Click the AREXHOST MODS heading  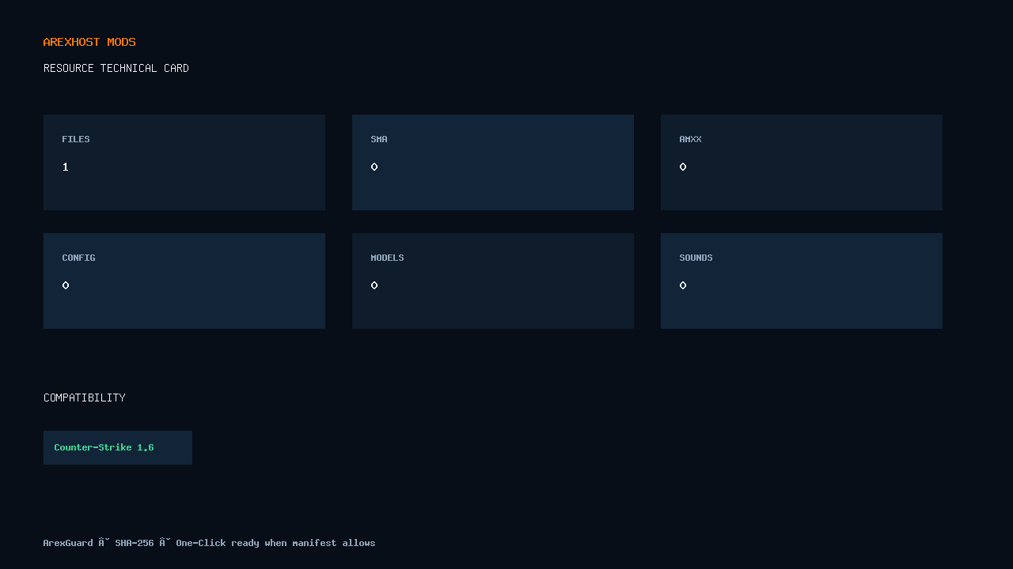click(x=89, y=42)
